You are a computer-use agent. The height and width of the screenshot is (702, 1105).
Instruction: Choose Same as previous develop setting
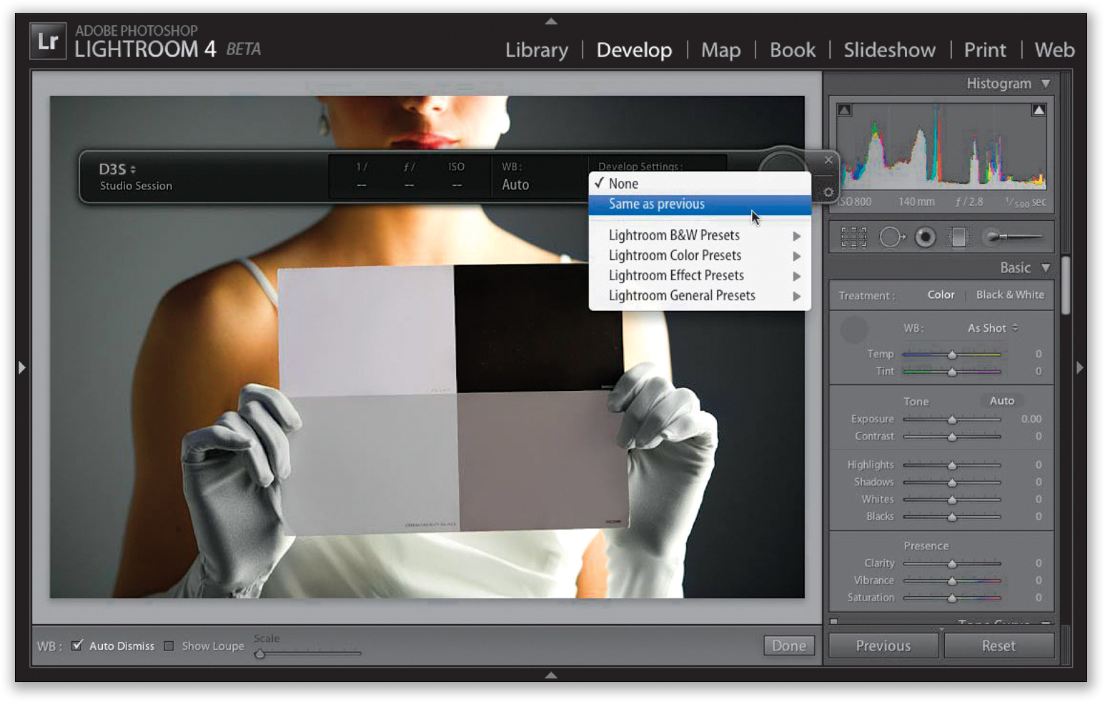[700, 204]
